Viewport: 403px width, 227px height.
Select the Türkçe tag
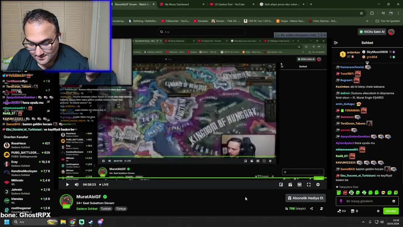tap(121, 209)
